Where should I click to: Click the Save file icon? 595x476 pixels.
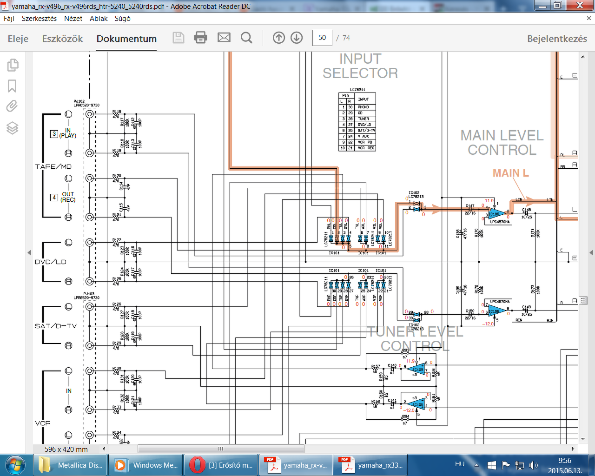point(178,38)
